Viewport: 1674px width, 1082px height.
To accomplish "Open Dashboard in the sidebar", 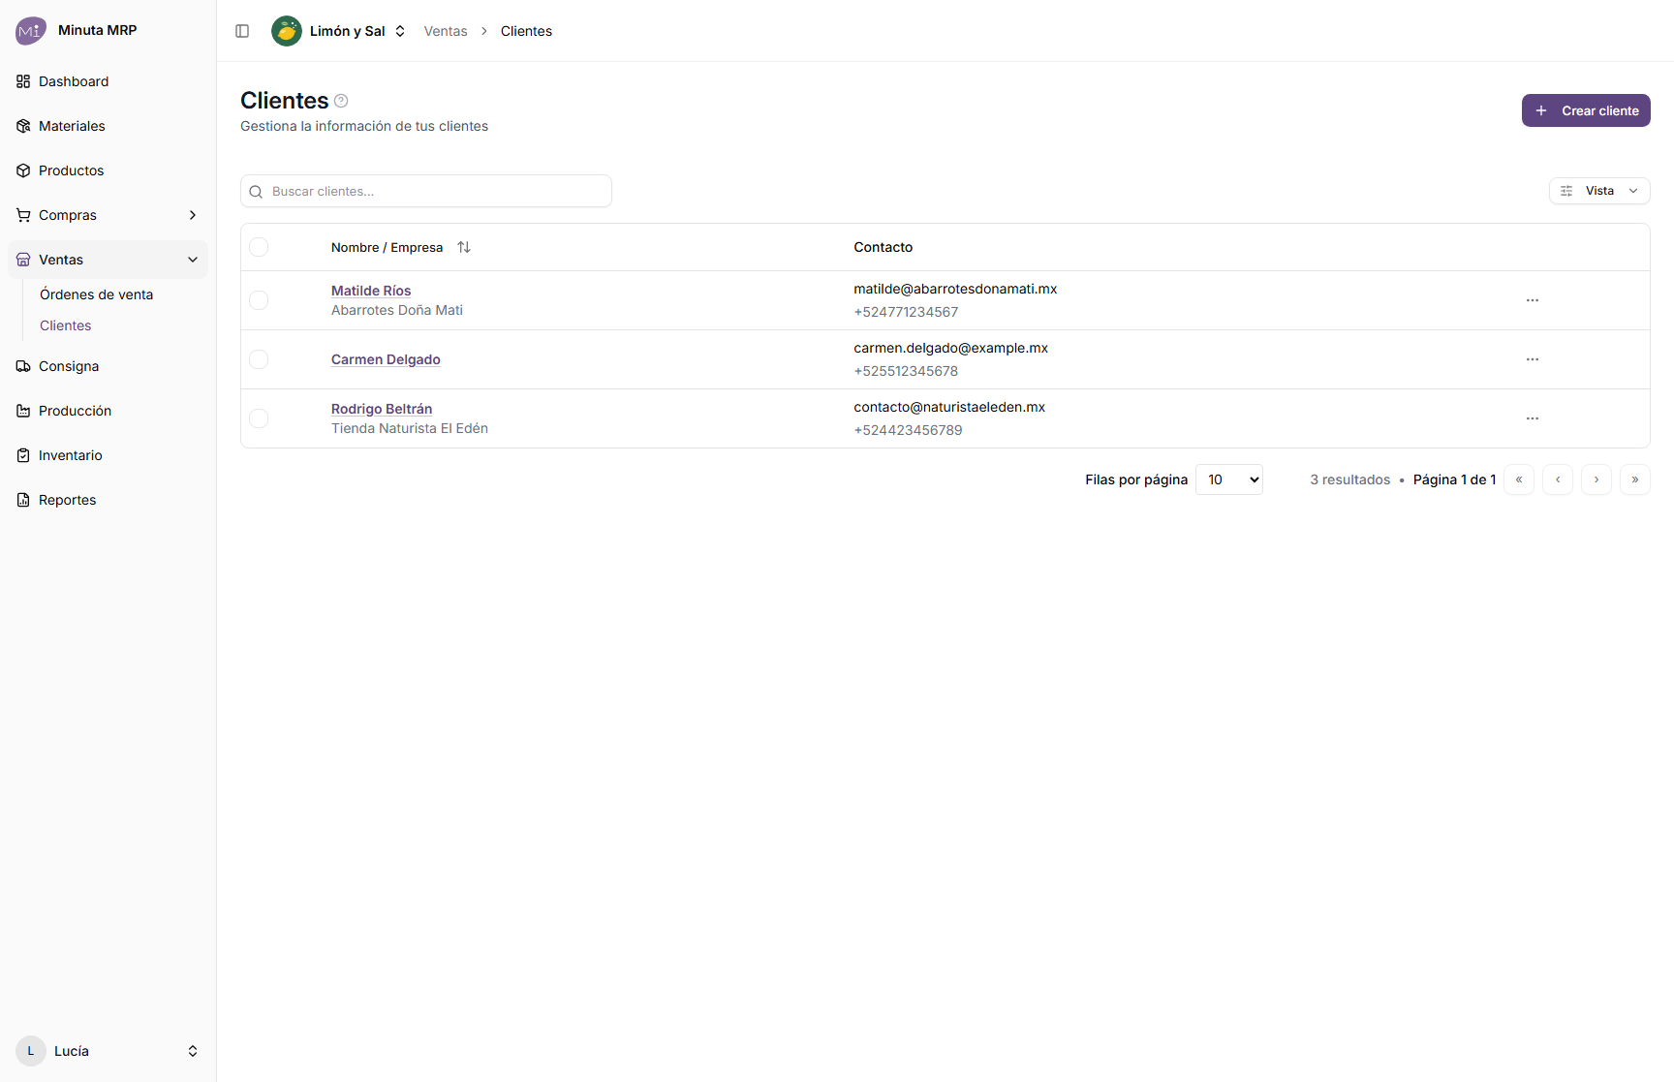I will (x=108, y=81).
